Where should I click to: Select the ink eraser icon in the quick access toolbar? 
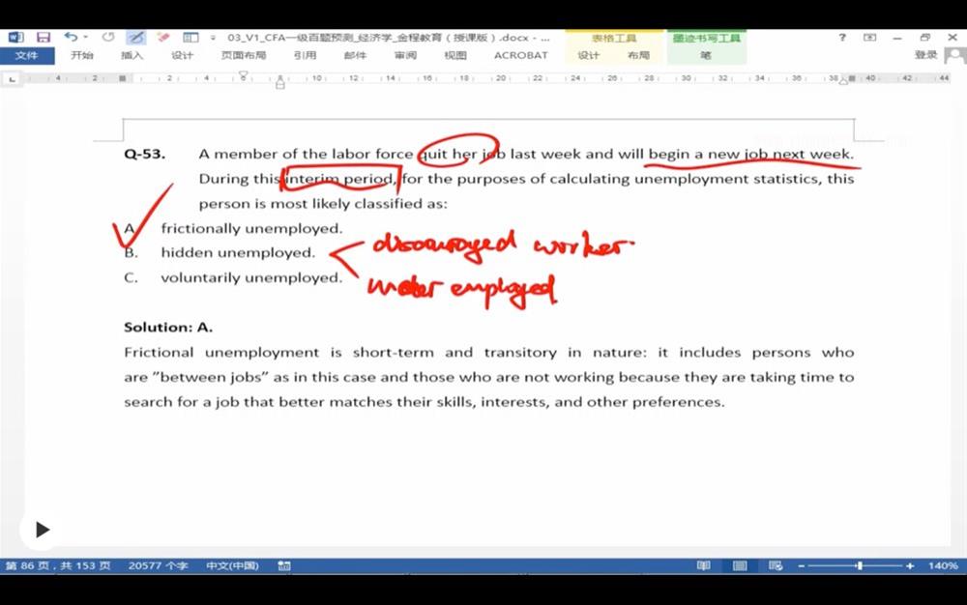pos(163,38)
